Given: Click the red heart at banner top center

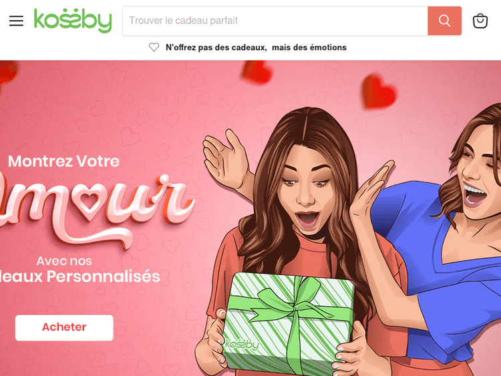Looking at the screenshot, I should [257, 72].
